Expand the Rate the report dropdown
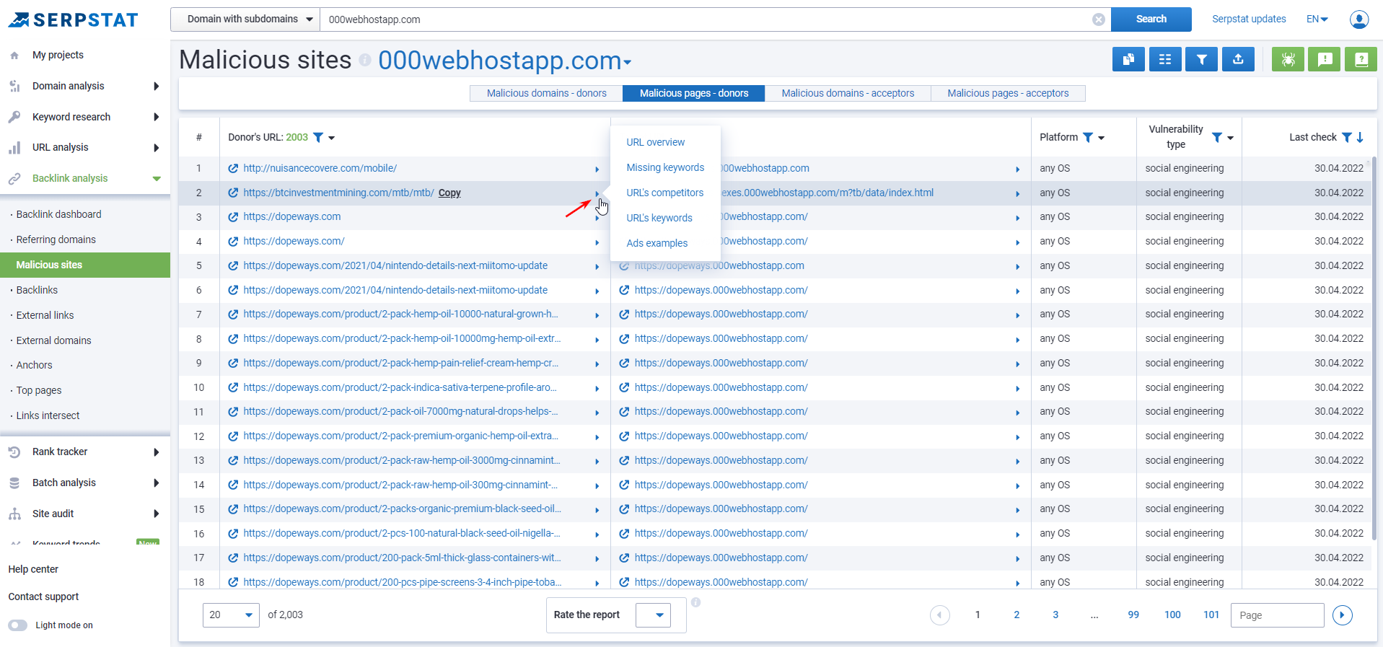 pos(653,615)
